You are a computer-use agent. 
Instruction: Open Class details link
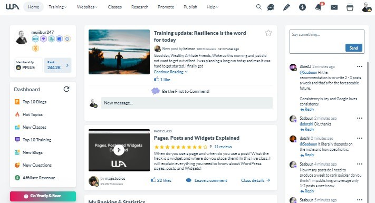click(x=255, y=180)
